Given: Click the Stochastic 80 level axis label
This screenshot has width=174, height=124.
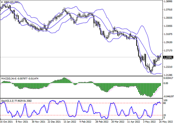Looking at the screenshot, I should (165, 103).
